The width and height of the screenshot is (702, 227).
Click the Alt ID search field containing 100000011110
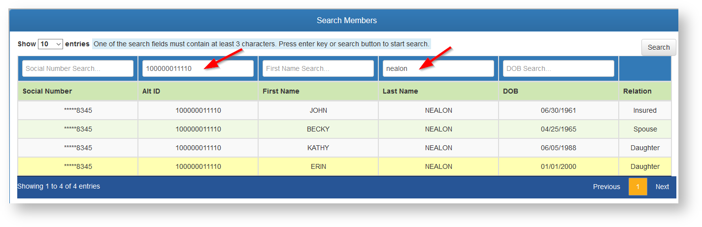coord(198,68)
